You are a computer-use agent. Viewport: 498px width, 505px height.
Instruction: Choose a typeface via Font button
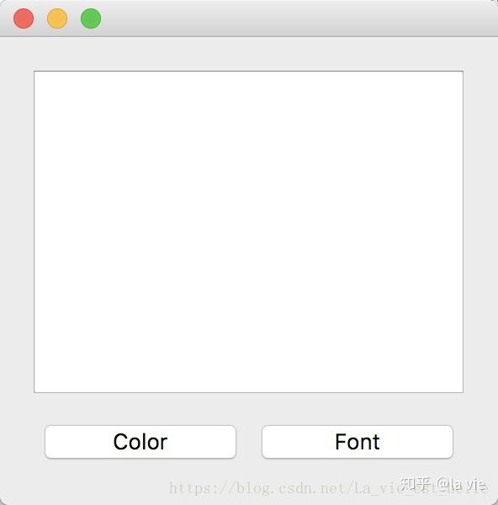point(358,442)
